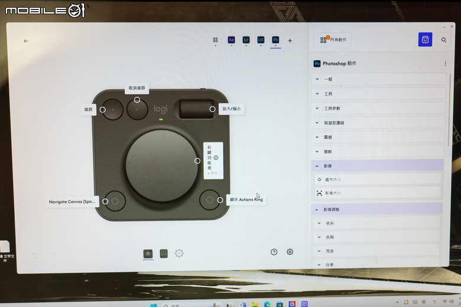Add a new application profile with the plus icon
The image size is (461, 307).
click(x=290, y=41)
